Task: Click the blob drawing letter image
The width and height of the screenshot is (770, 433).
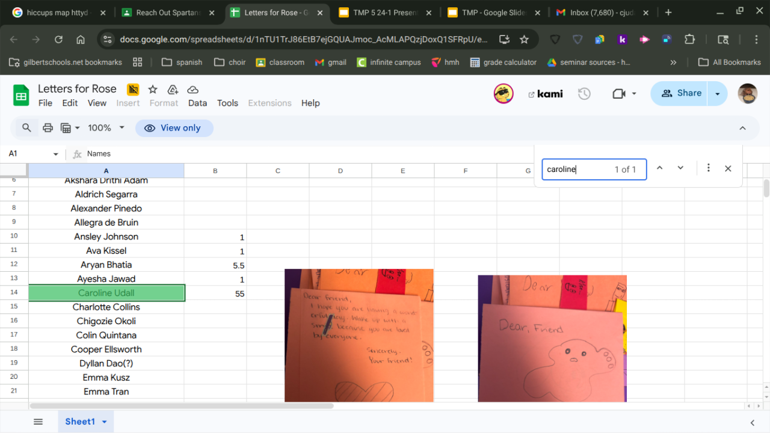Action: [x=552, y=339]
